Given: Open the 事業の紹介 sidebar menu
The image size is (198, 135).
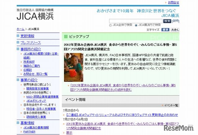Looking at the screenshot, I should coord(29,80).
